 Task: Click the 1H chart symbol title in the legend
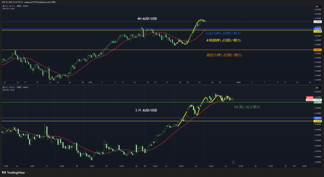(15, 87)
